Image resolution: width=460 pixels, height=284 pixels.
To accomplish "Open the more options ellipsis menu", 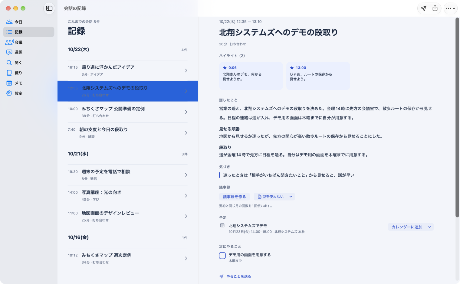I will [x=450, y=8].
